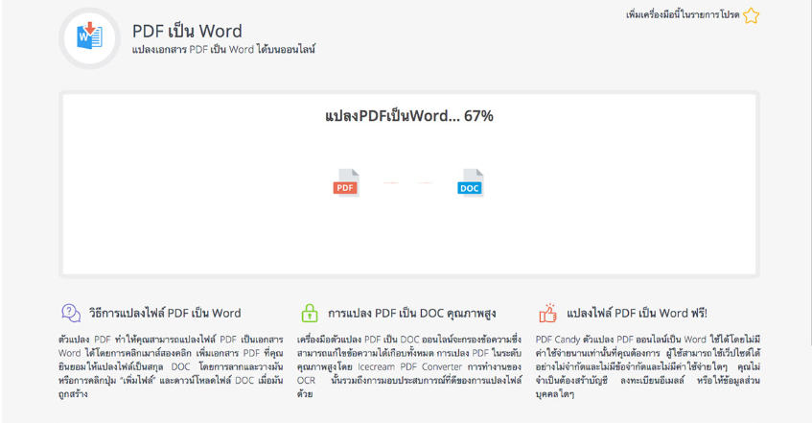Click the progress line between PDF and DOC
This screenshot has width=812, height=423.
tap(408, 183)
